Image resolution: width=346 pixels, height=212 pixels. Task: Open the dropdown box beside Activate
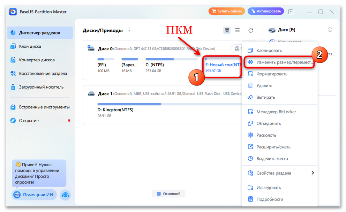point(291,12)
